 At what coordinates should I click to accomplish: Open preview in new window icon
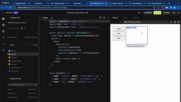click(178, 22)
